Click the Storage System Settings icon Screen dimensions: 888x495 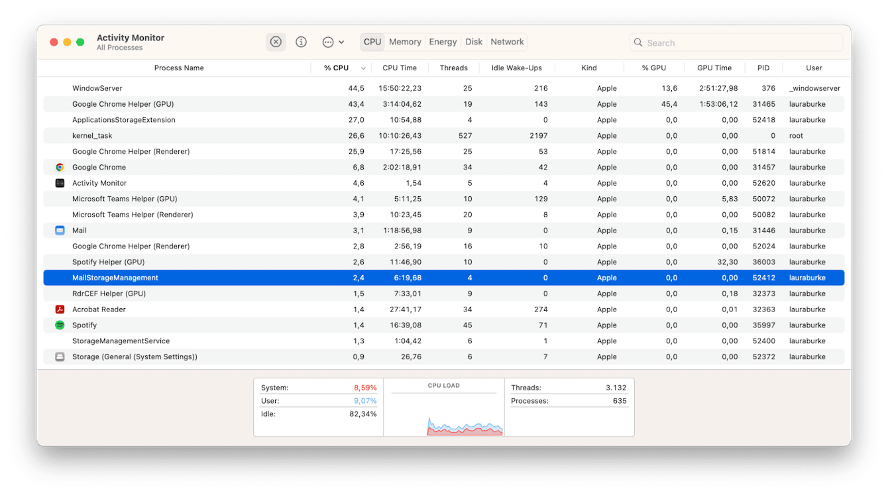point(60,357)
